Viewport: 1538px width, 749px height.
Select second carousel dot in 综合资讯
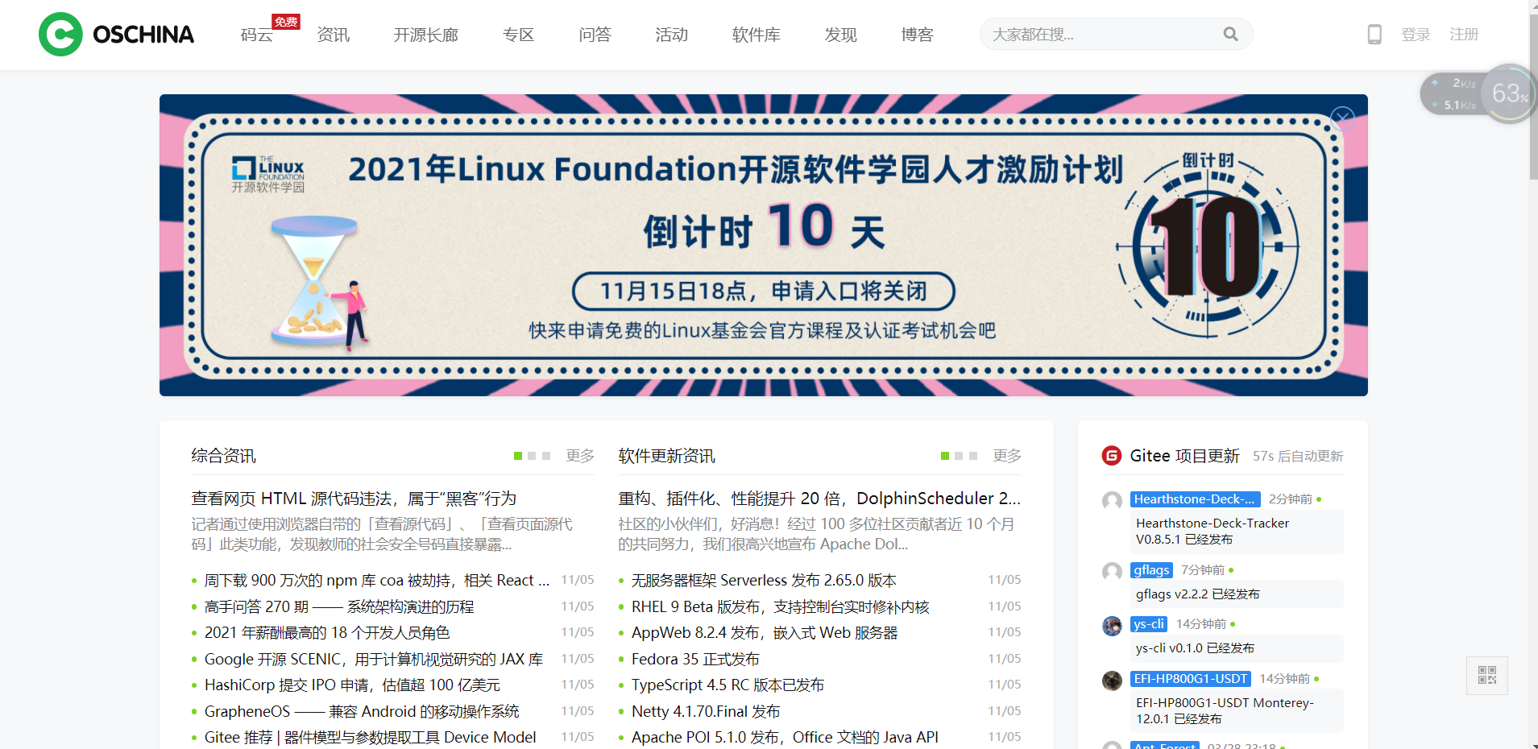(x=532, y=456)
